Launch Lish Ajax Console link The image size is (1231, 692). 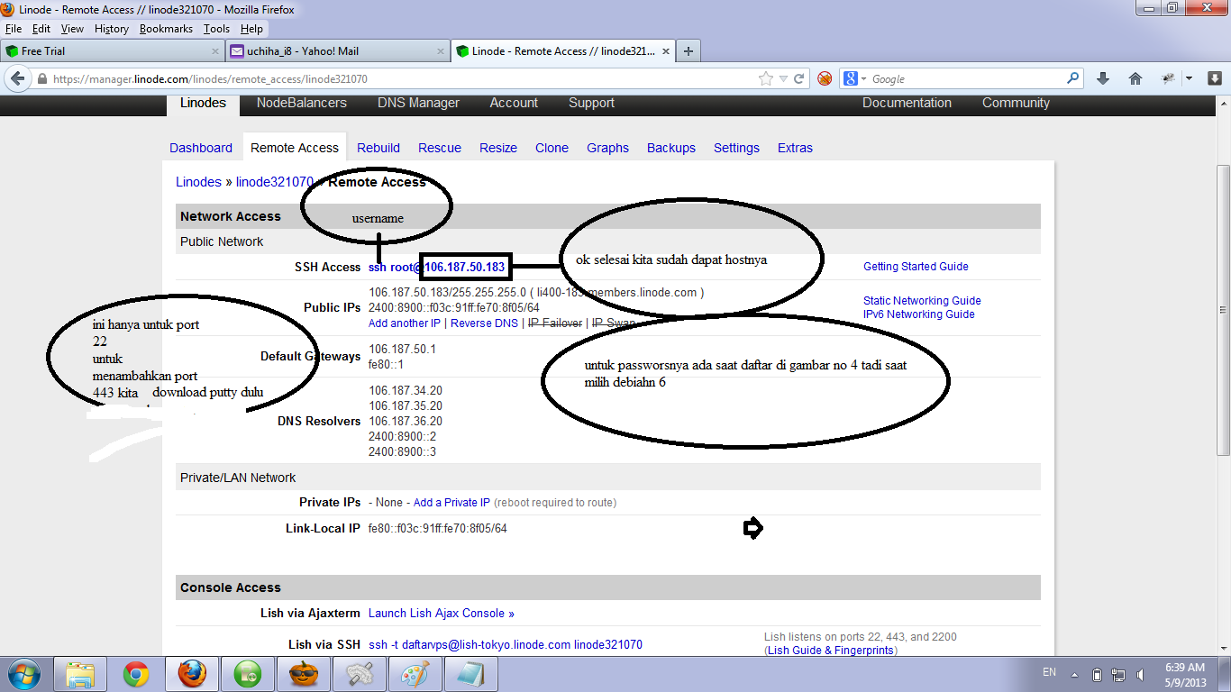(x=442, y=614)
